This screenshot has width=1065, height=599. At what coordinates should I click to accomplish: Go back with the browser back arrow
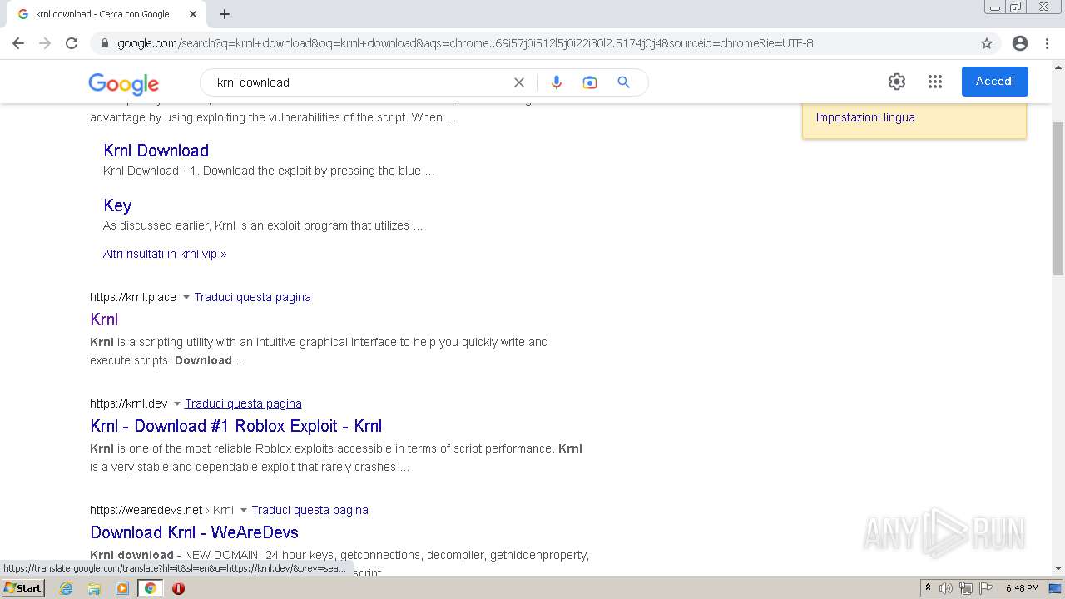[18, 43]
